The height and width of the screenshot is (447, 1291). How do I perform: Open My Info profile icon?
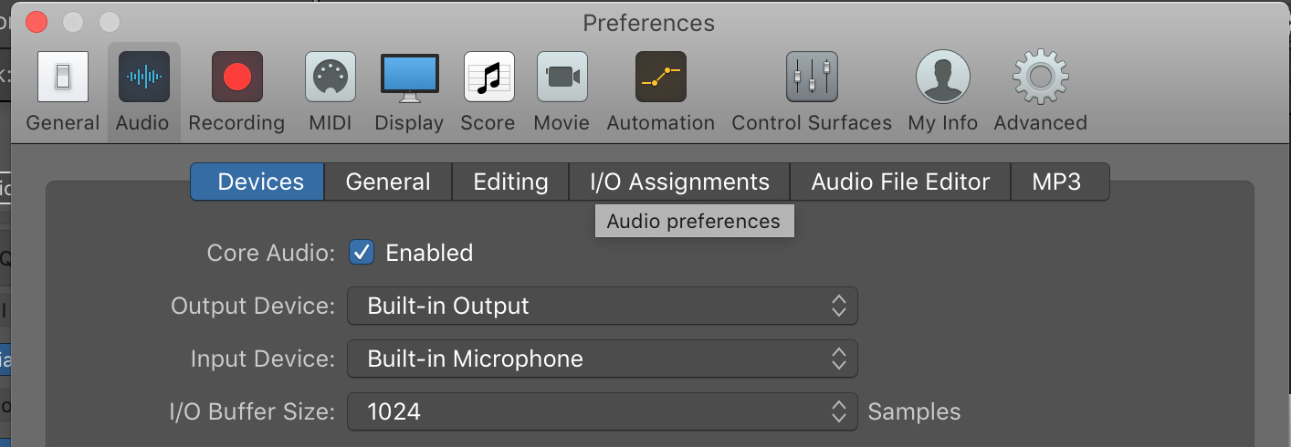942,77
